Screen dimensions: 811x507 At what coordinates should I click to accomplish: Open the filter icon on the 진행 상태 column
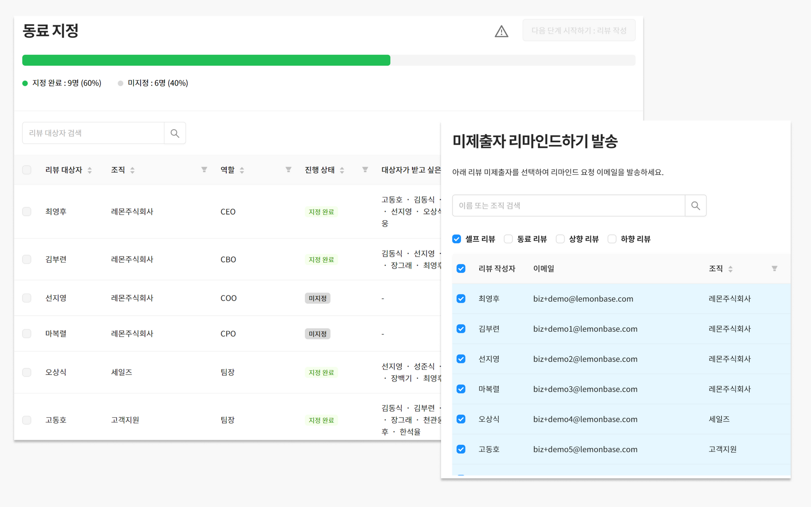[366, 170]
